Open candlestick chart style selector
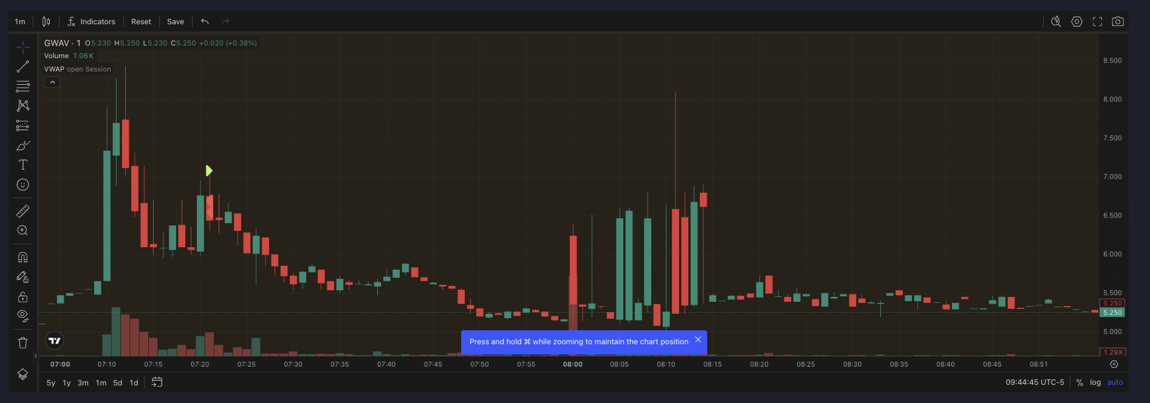1150x403 pixels. (46, 22)
